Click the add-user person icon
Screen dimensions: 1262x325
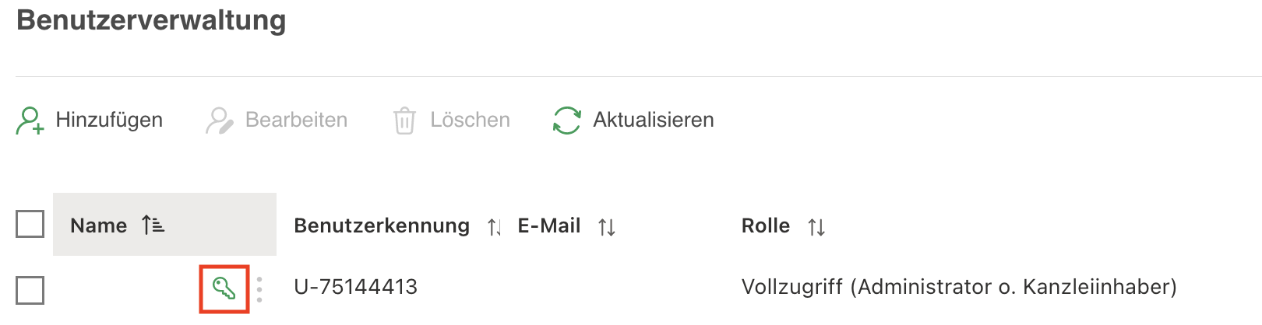tap(30, 121)
